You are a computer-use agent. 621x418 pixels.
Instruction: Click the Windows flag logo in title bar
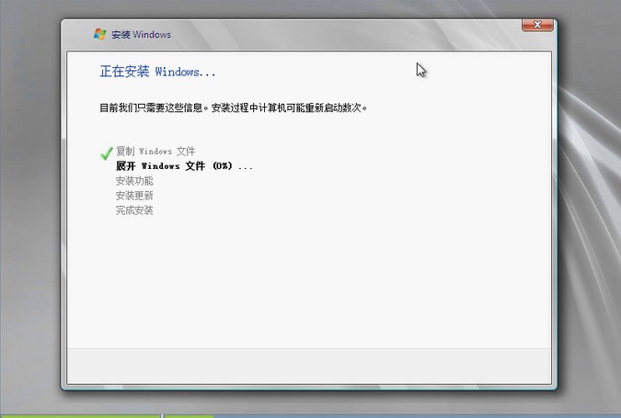point(100,34)
